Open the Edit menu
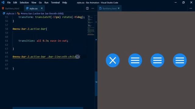The width and height of the screenshot is (195, 109). coord(15,3)
